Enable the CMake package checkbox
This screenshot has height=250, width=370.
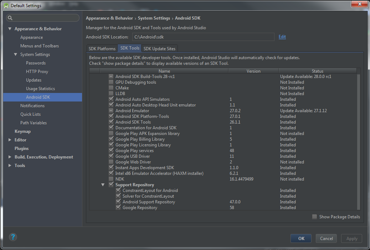point(111,88)
